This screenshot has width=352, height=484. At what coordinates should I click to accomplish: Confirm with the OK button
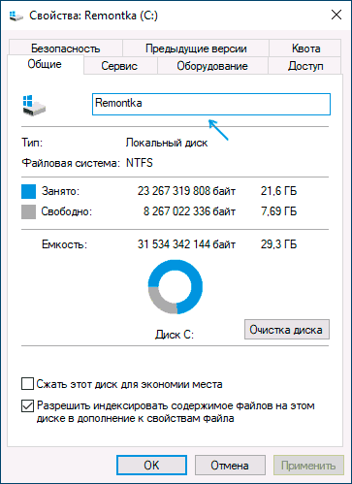[x=151, y=466]
